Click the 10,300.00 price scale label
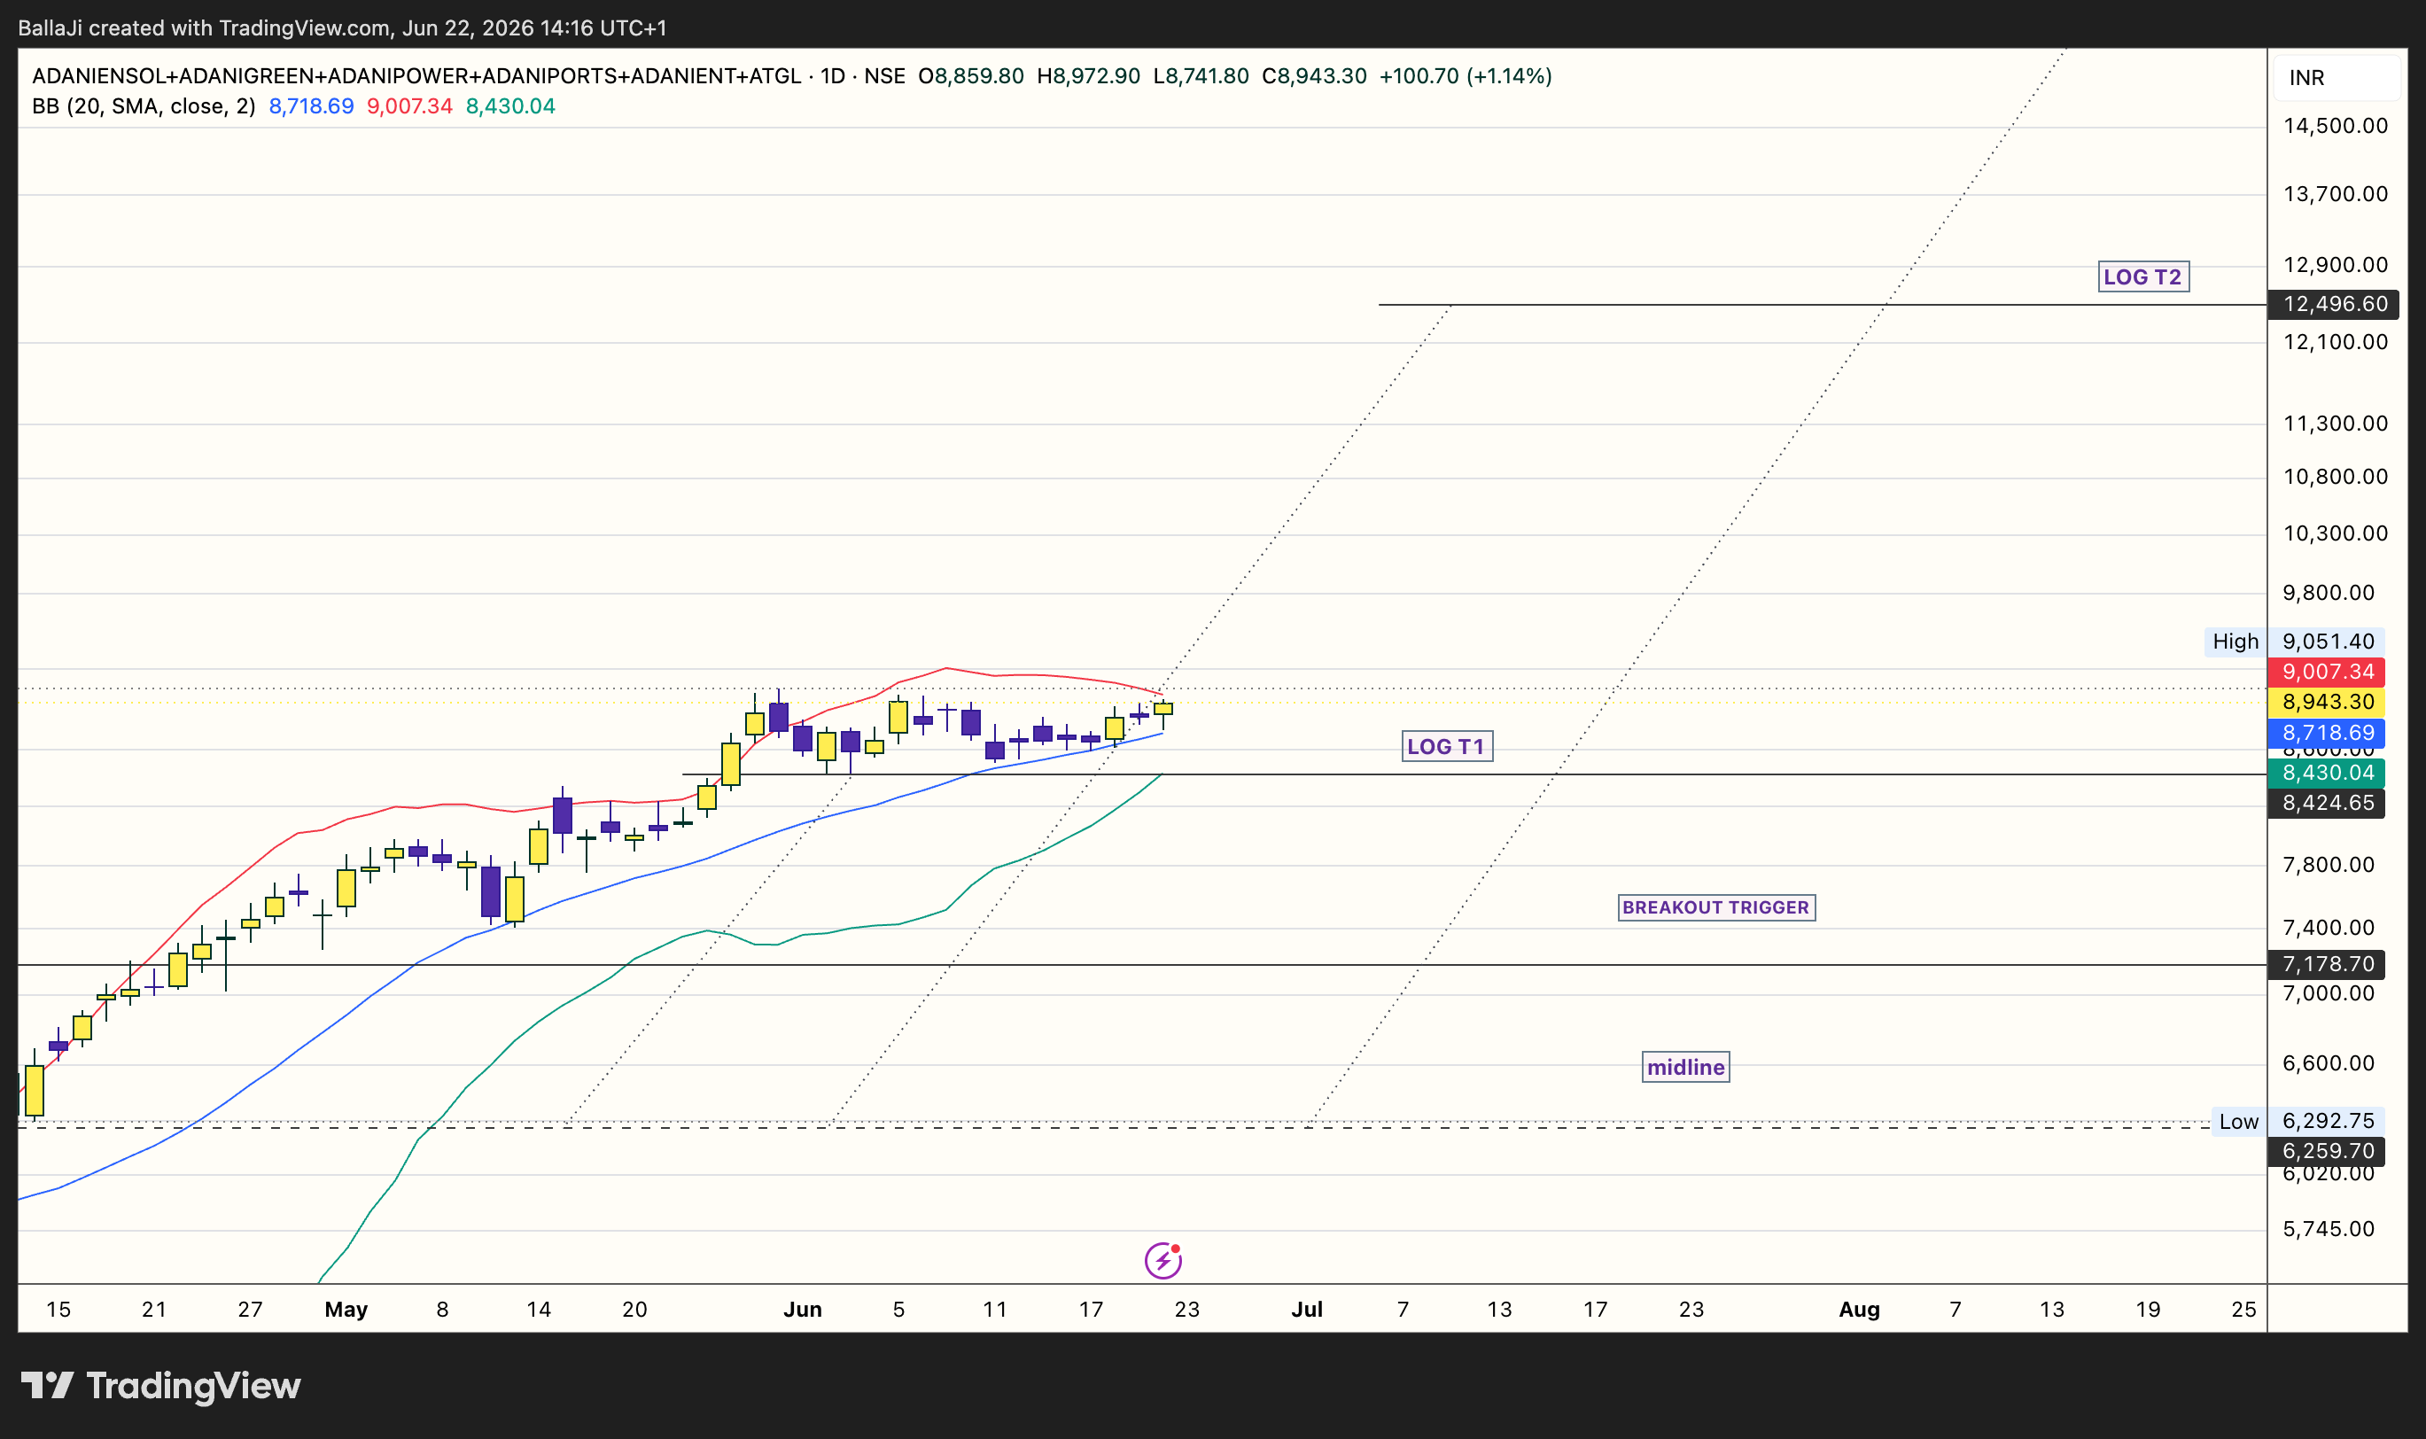 (2335, 533)
